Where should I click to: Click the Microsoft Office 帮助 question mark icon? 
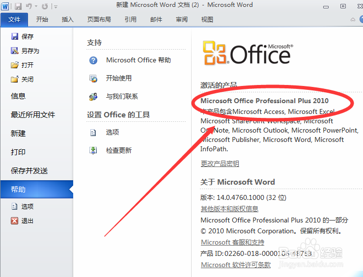(93, 60)
